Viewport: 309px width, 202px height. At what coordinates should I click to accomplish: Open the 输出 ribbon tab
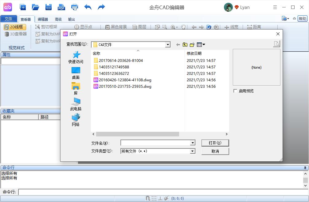click(72, 19)
